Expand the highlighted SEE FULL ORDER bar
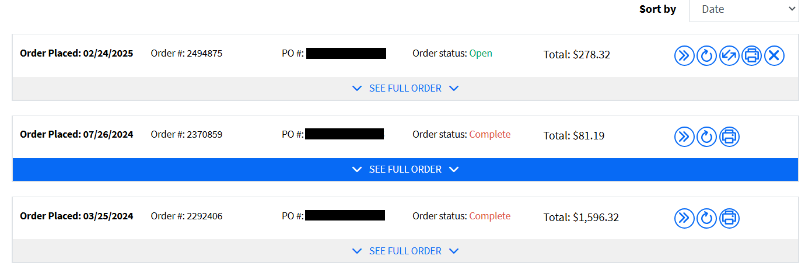805x273 pixels. (x=405, y=170)
